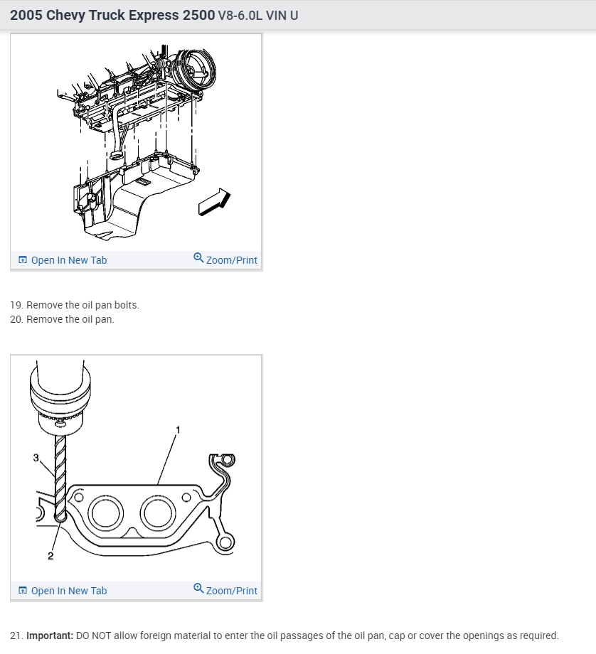
Task: Click the bold Important label in step 21
Action: (50, 636)
